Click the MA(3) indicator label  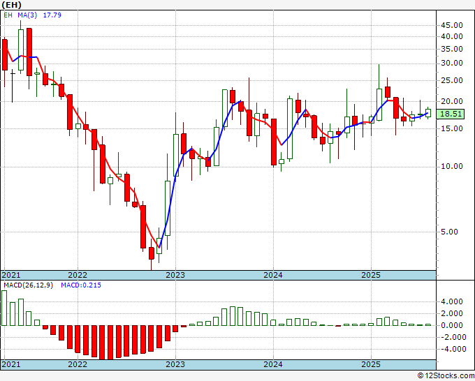(27, 15)
